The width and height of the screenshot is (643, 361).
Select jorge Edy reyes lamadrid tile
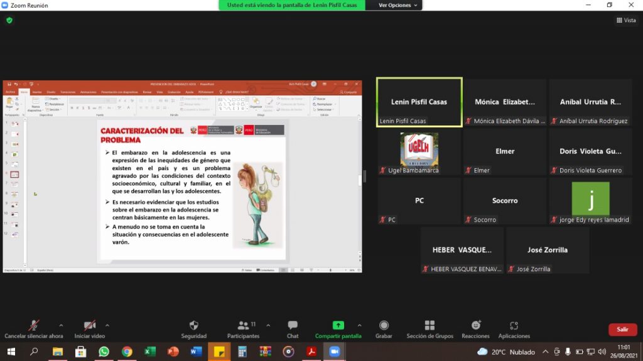point(590,201)
